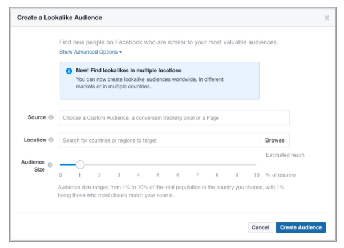The image size is (344, 248).
Task: Click the Estimated reach label
Action: click(x=285, y=155)
